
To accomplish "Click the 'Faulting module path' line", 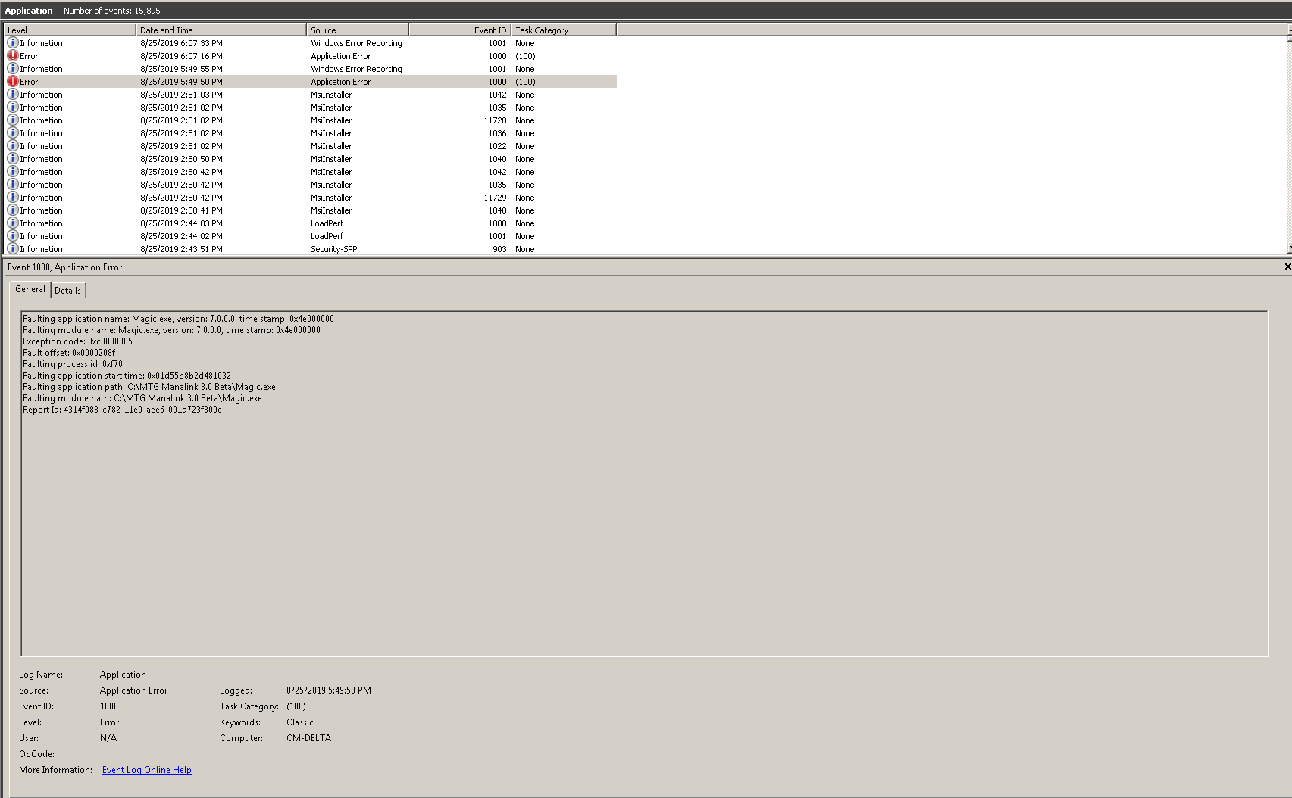I will coord(142,398).
